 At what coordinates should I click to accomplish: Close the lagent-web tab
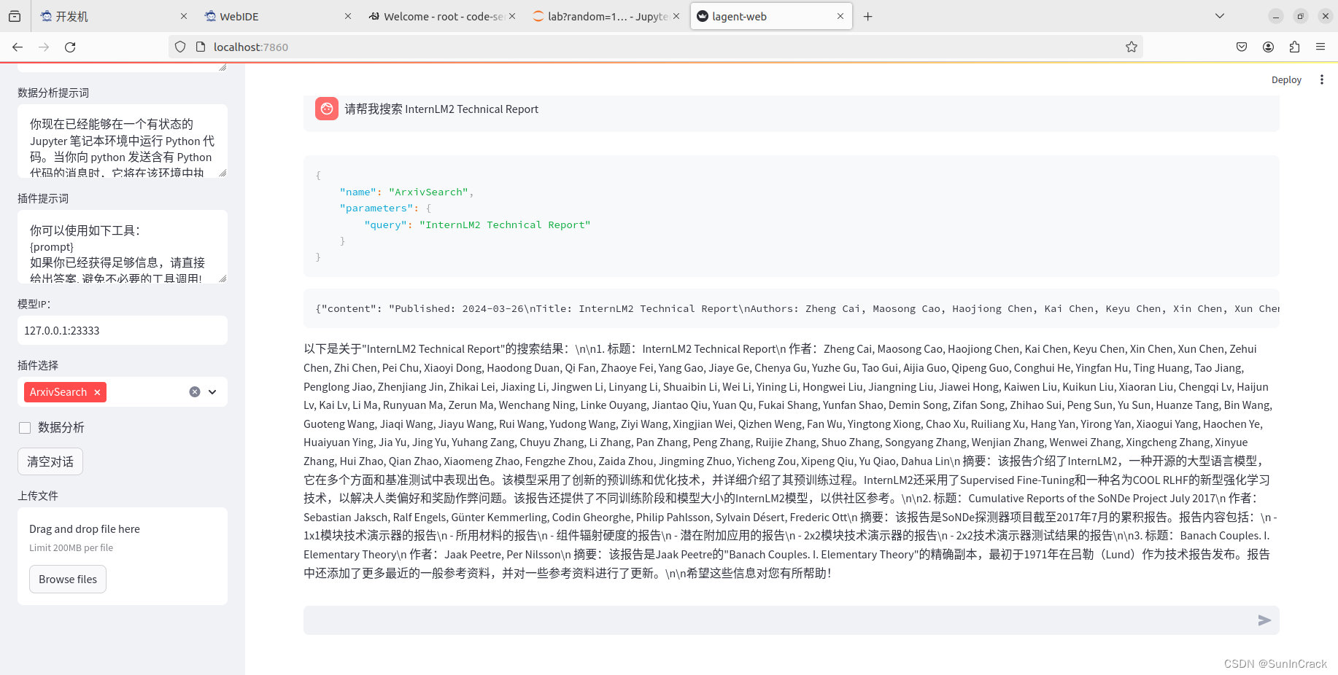(840, 16)
